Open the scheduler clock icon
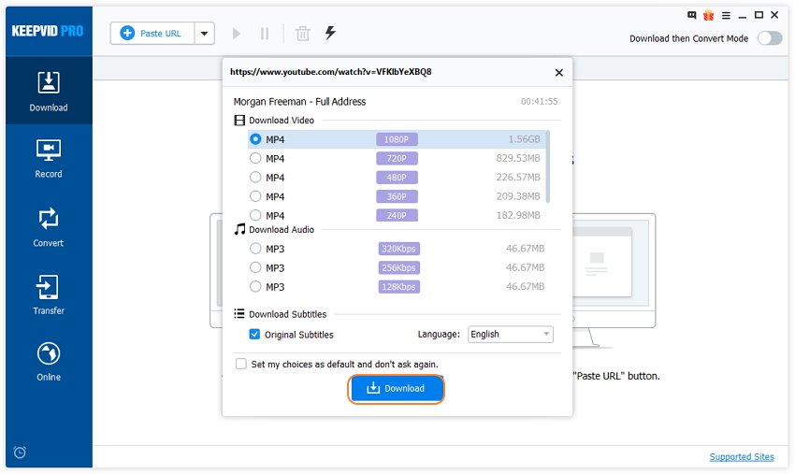 click(20, 452)
